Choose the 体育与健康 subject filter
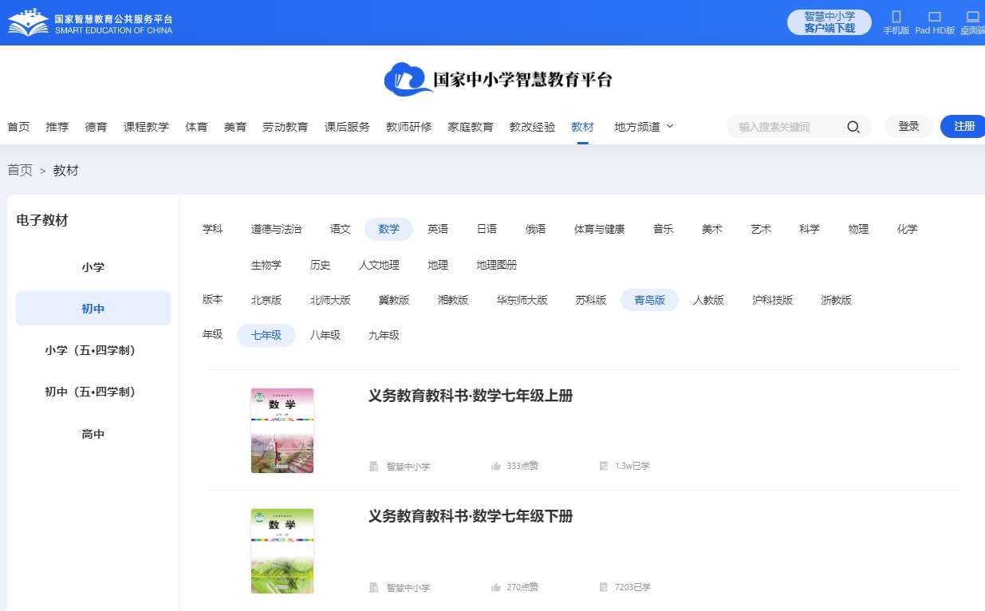 tap(599, 229)
